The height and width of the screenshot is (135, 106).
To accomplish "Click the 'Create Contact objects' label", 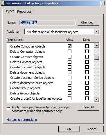I will 26,57.
